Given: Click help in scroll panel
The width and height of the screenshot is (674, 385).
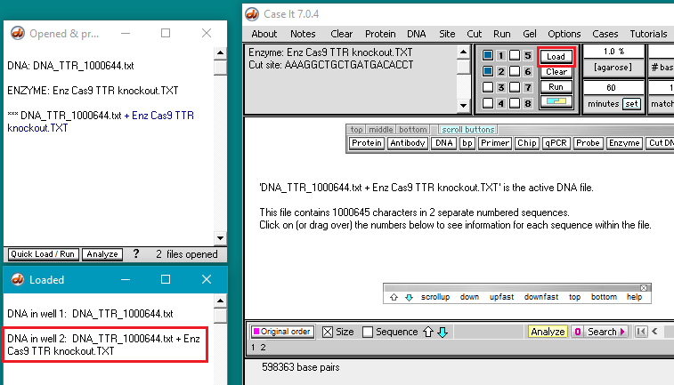Looking at the screenshot, I should [x=634, y=297].
